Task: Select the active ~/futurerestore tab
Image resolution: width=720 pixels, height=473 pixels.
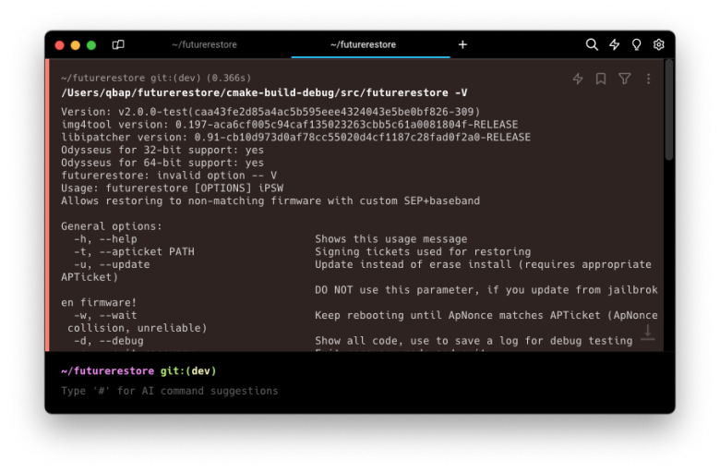Action: [x=363, y=44]
